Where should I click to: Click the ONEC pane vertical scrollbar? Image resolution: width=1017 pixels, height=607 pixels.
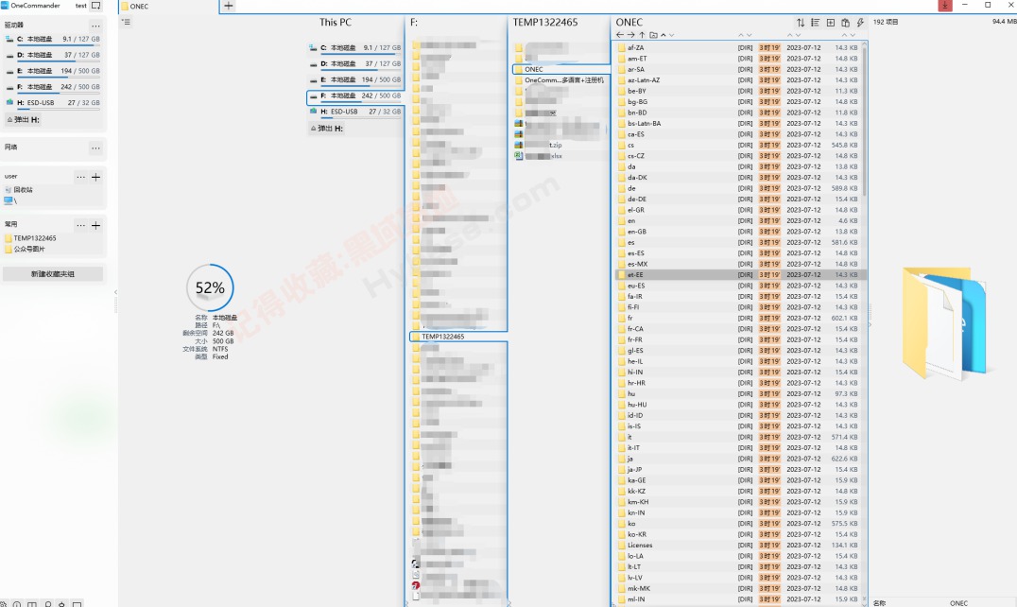pos(865,120)
